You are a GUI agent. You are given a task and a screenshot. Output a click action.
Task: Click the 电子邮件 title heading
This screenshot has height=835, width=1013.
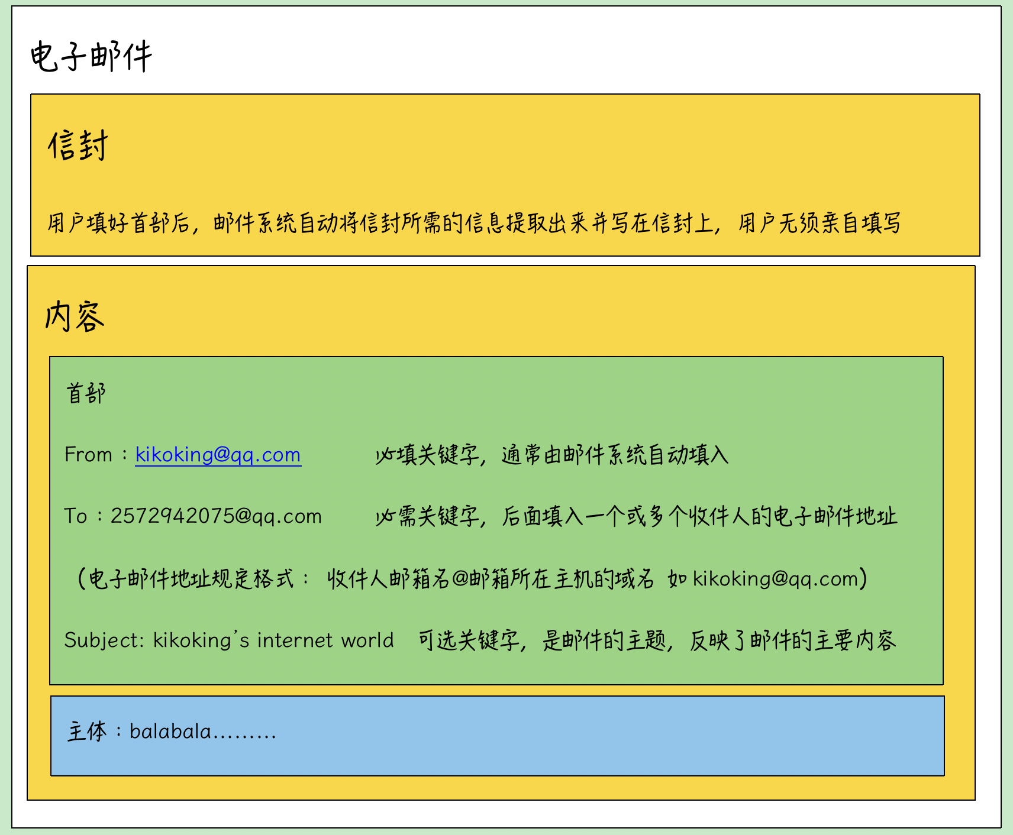pos(92,57)
